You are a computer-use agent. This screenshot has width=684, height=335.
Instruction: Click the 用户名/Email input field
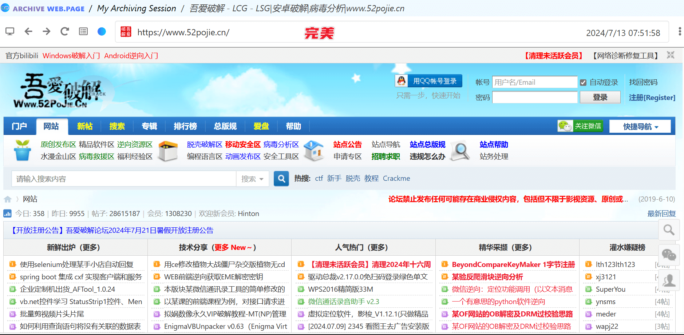[x=534, y=82]
